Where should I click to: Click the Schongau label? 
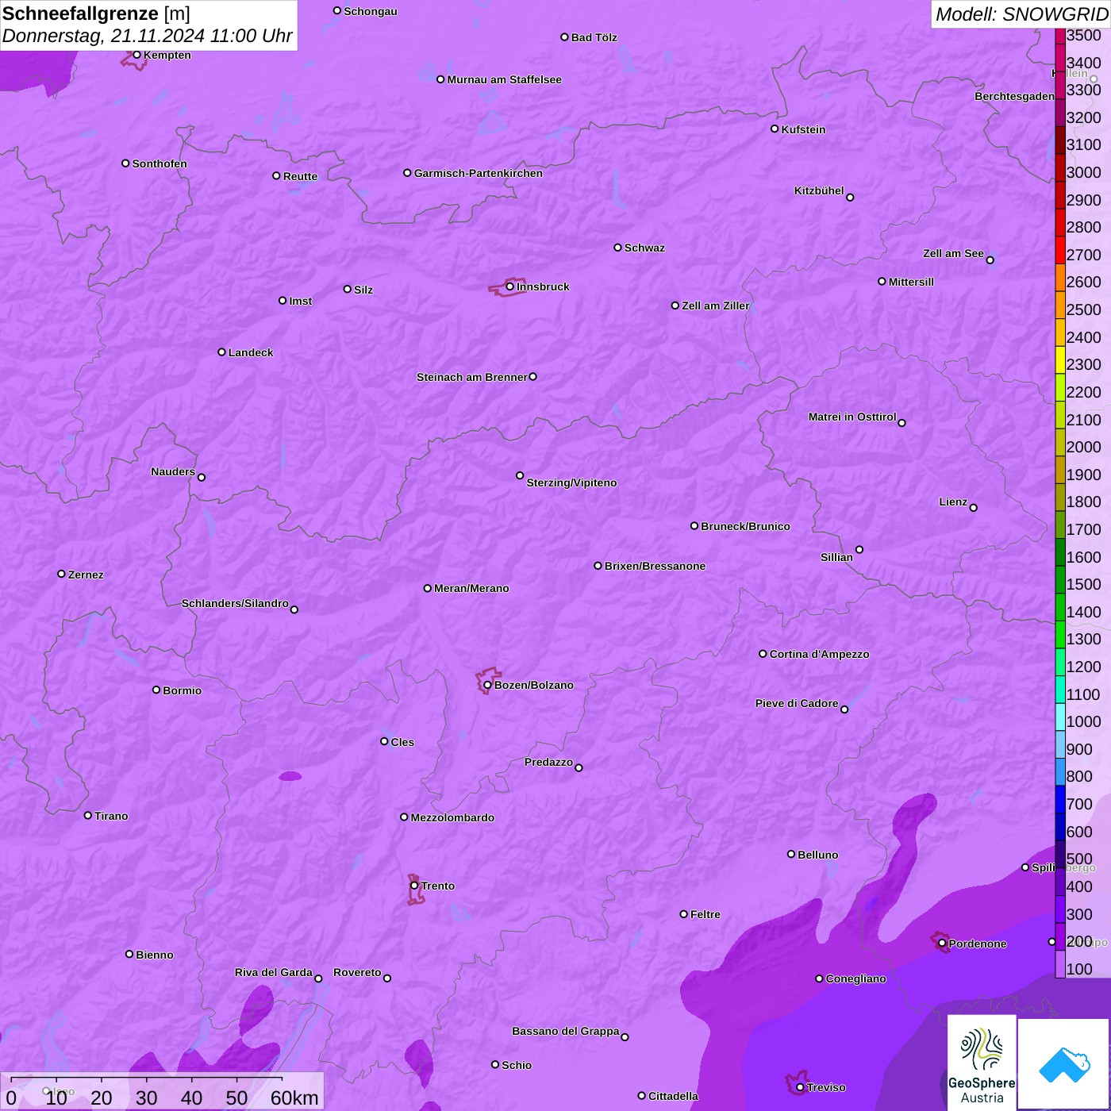pos(371,11)
